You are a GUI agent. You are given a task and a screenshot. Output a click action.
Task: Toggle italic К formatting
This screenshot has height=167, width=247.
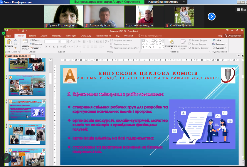[50, 47]
